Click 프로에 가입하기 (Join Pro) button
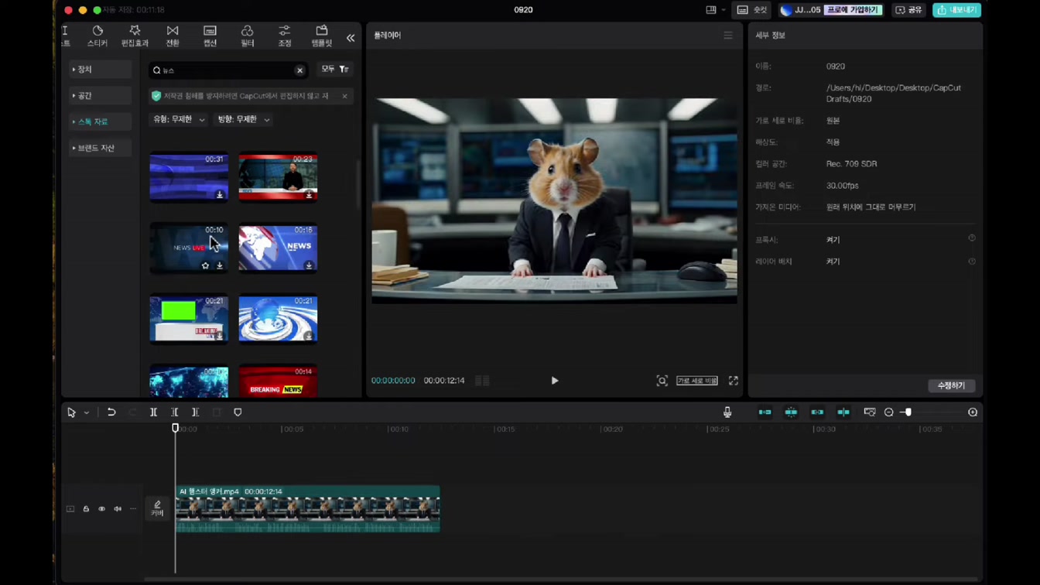 pyautogui.click(x=854, y=10)
